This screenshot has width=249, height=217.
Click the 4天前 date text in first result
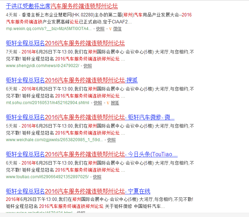[x=12, y=15]
